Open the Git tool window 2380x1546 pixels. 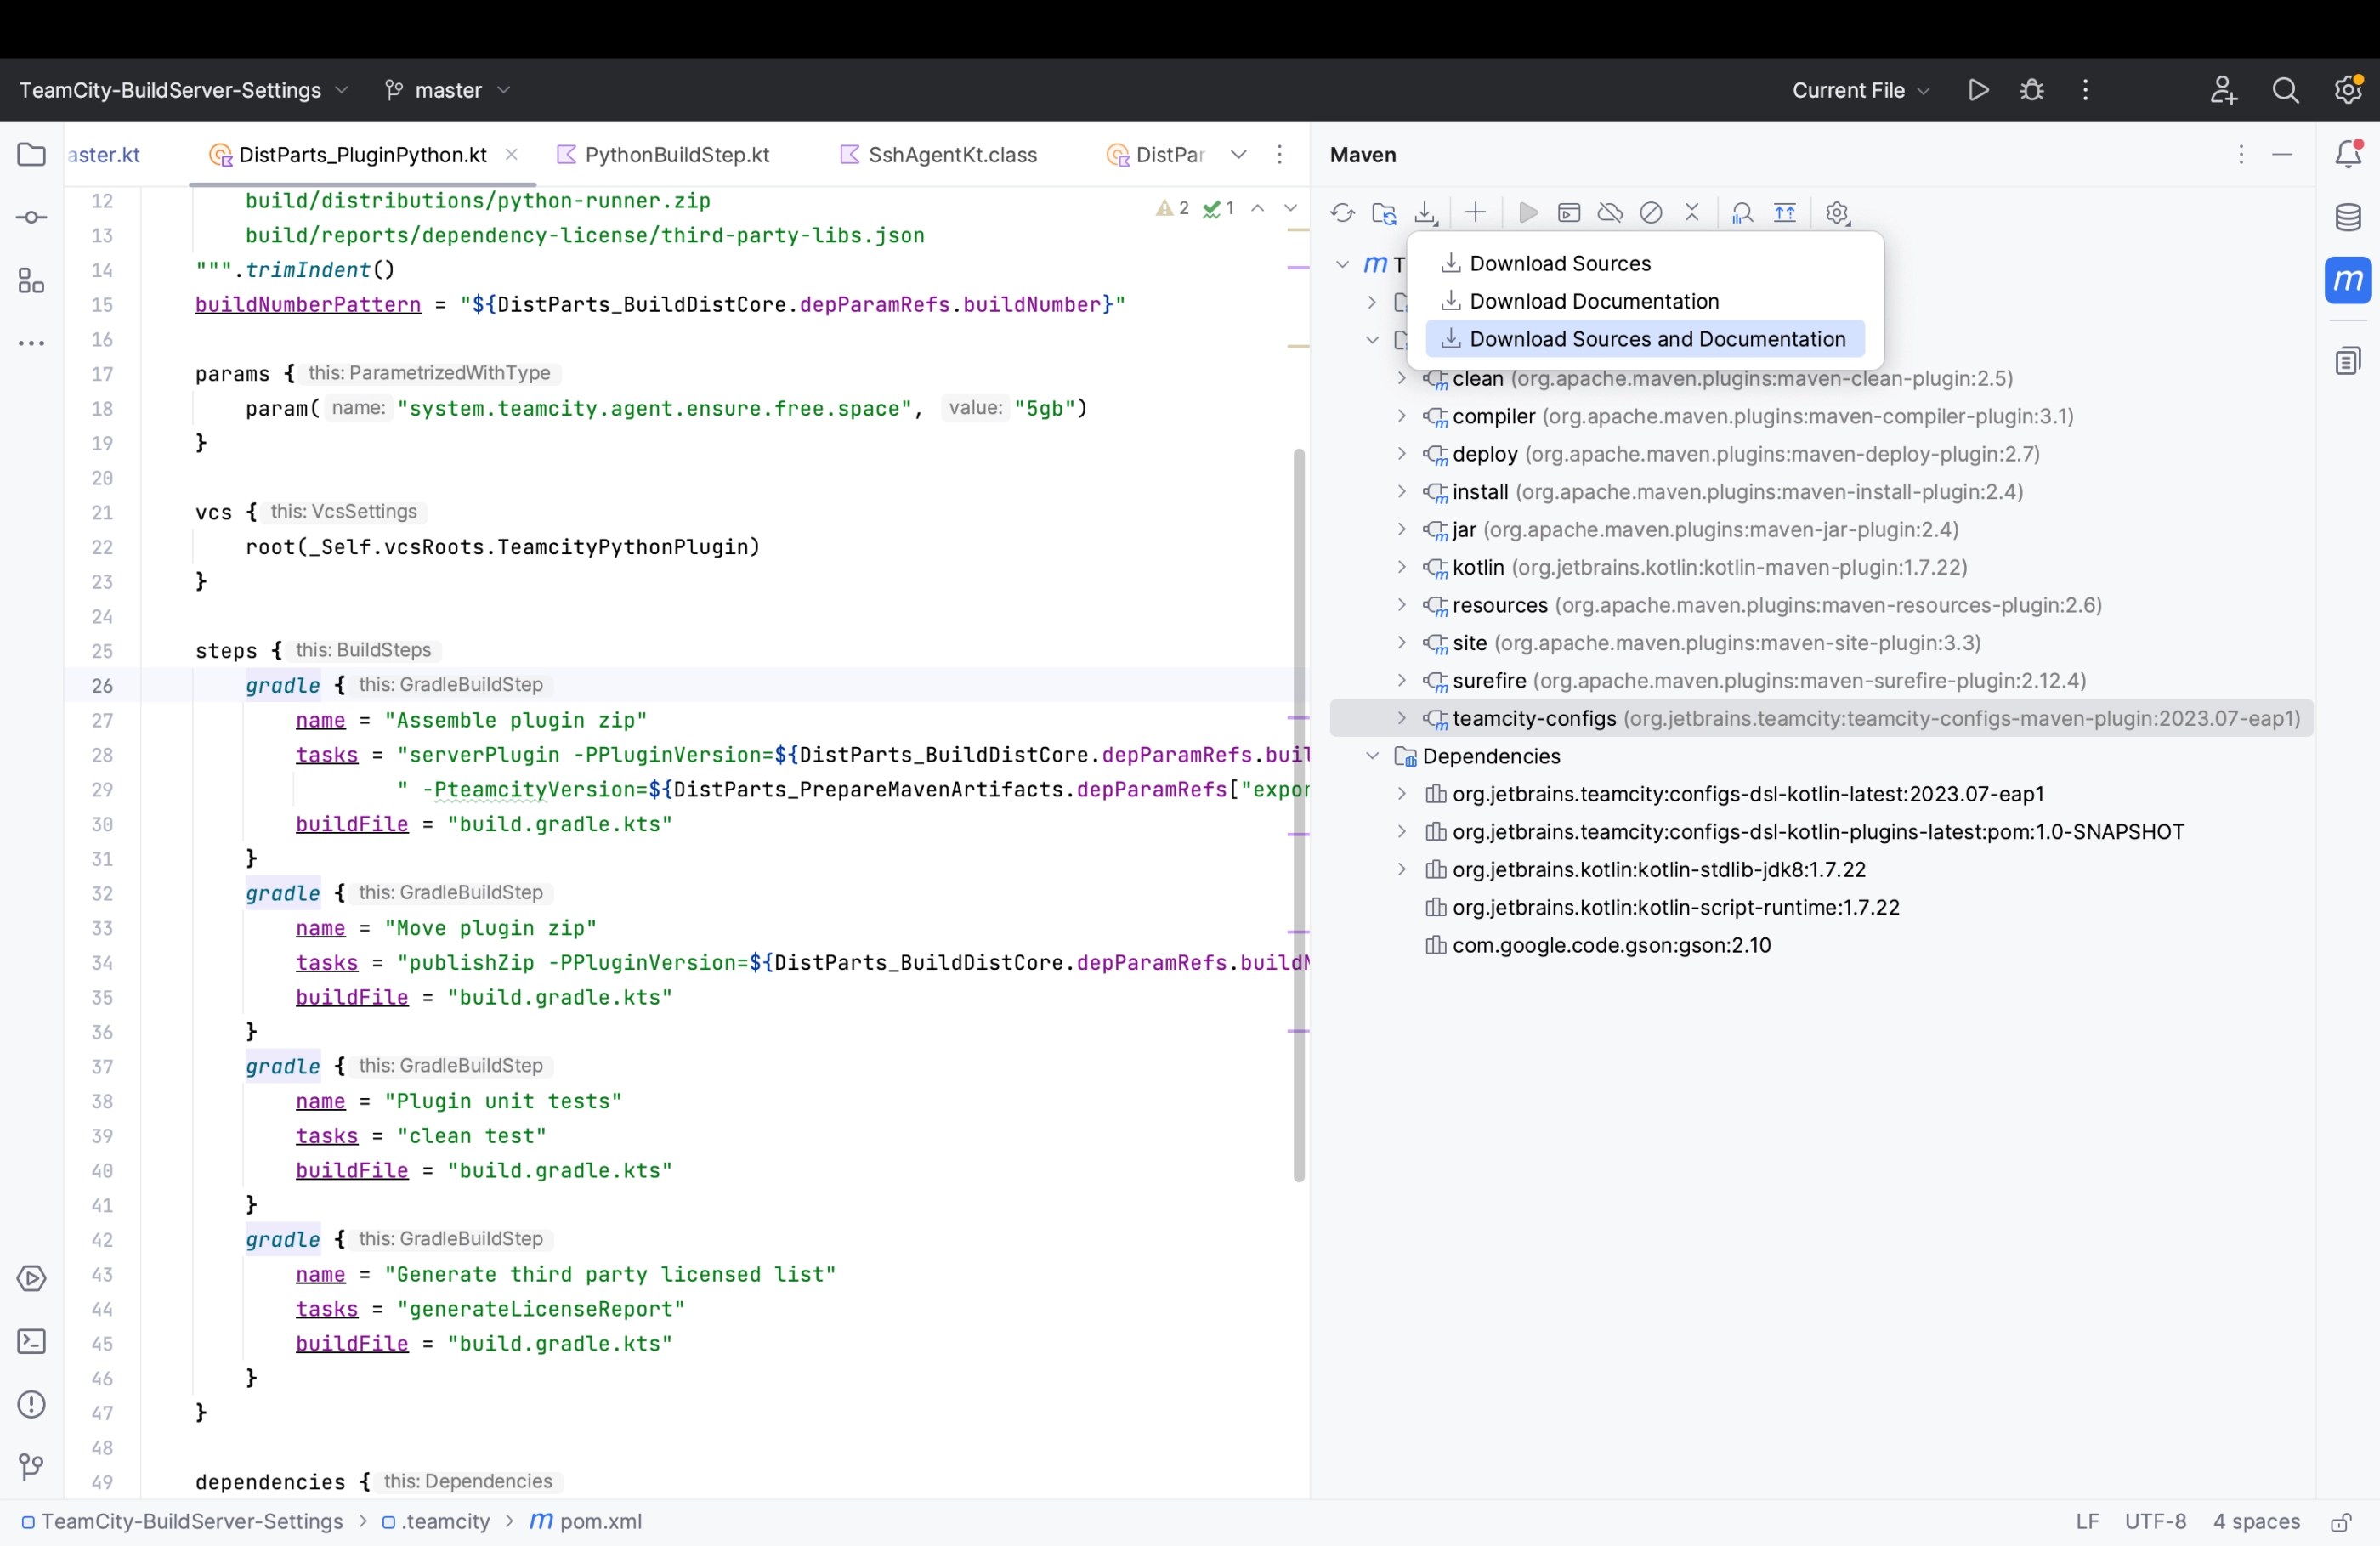coord(31,1469)
